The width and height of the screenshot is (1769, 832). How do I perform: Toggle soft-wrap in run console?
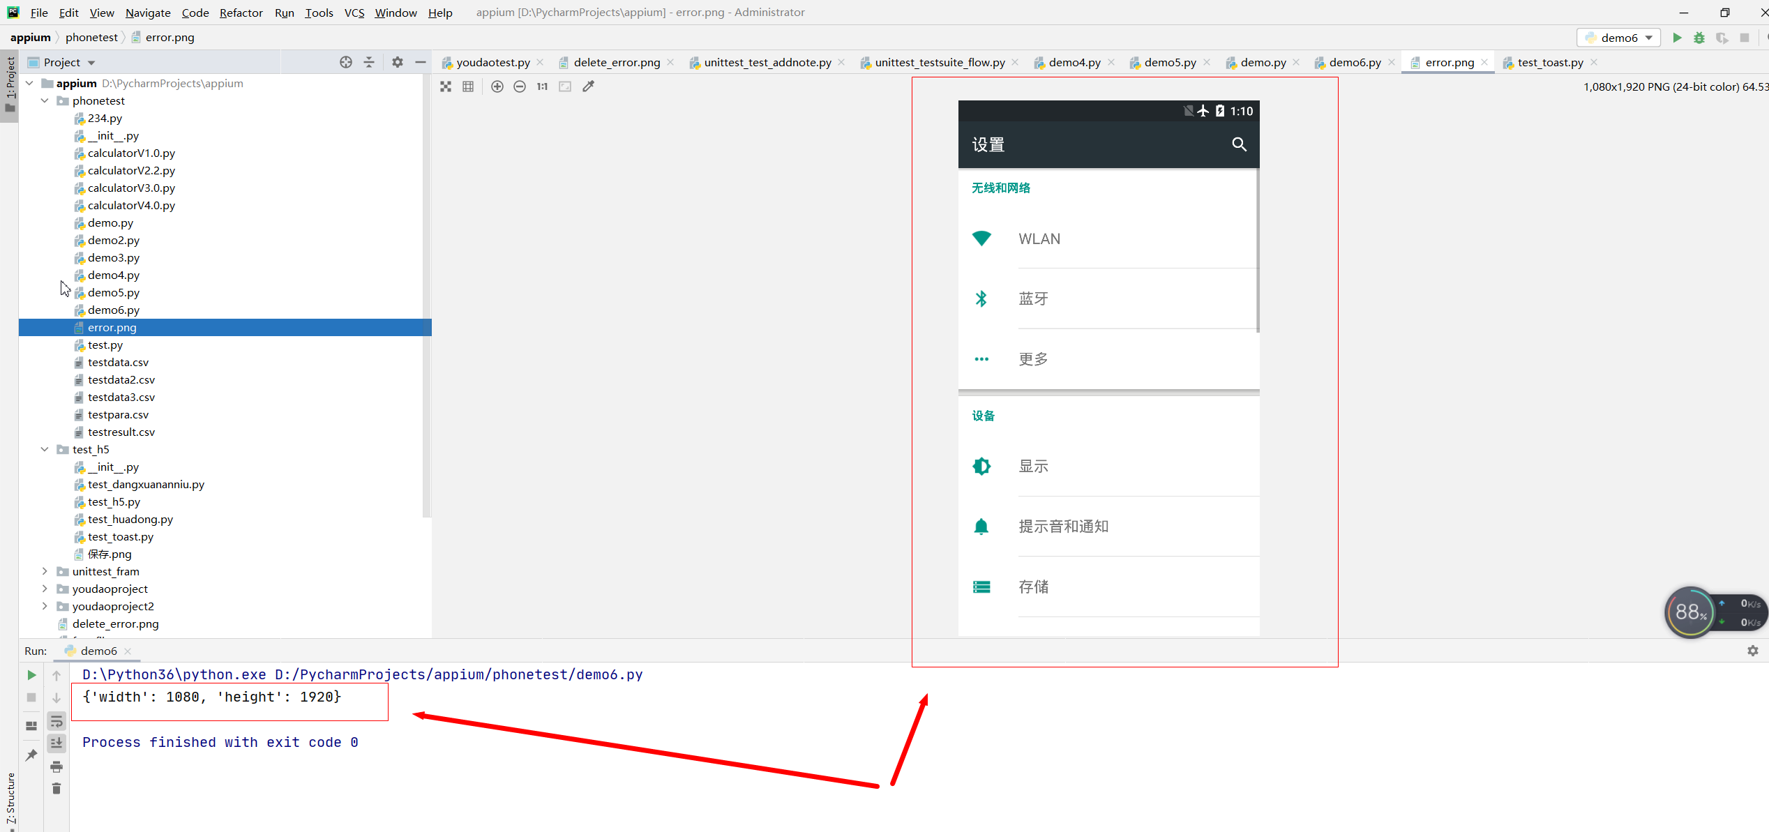point(57,721)
